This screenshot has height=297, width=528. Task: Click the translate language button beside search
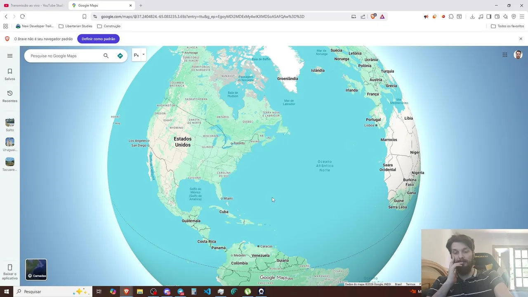click(137, 55)
